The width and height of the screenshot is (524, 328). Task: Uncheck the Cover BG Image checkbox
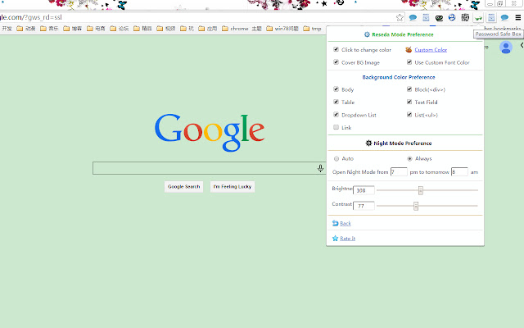[x=336, y=62]
